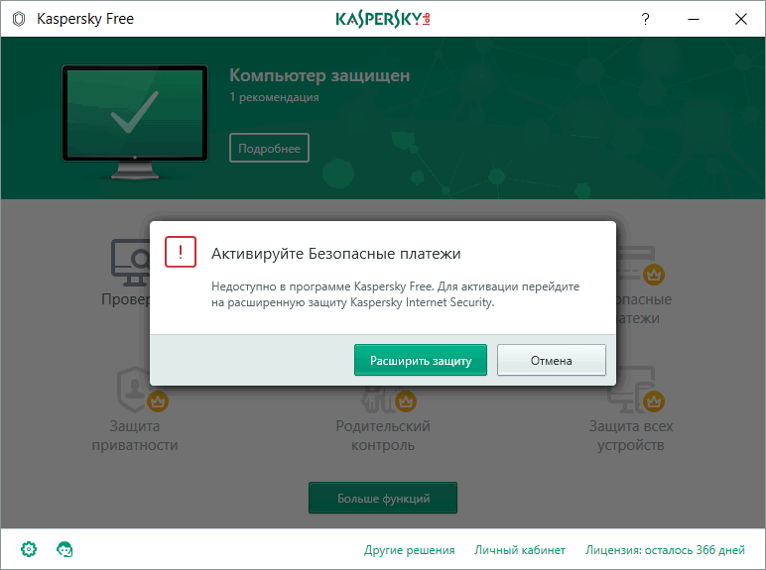
Task: Select the Родительский контроль icon
Action: tap(388, 399)
